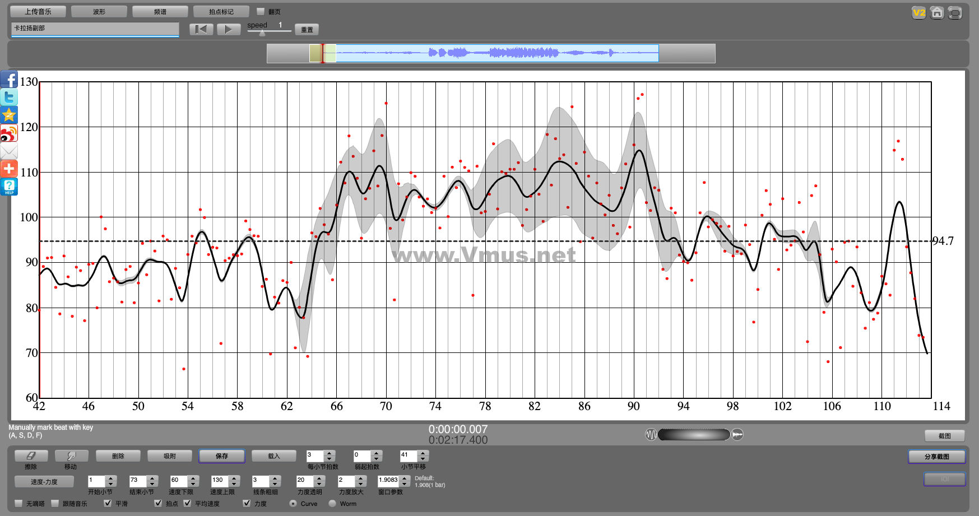The width and height of the screenshot is (979, 516).
Task: Toggle the 无嘀嗒 checkbox
Action: point(18,503)
